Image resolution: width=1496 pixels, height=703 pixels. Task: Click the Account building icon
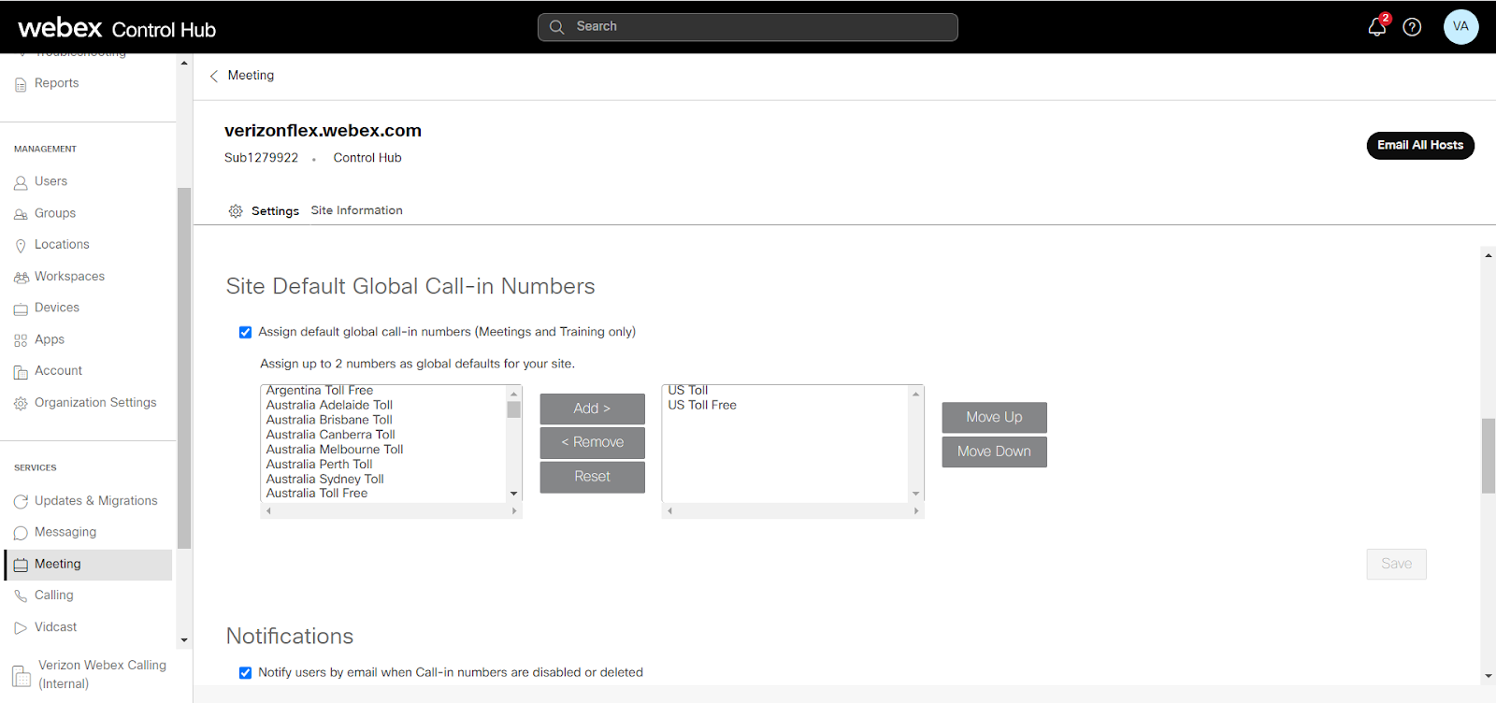pyautogui.click(x=21, y=372)
